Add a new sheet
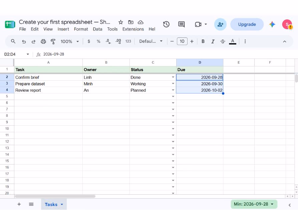 pyautogui.click(x=19, y=204)
